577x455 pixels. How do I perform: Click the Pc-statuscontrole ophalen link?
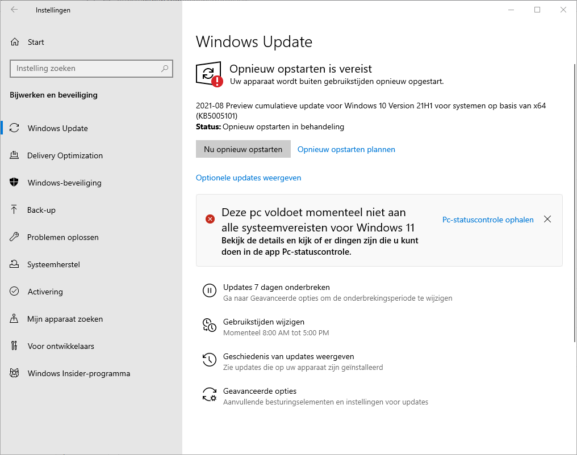point(487,220)
